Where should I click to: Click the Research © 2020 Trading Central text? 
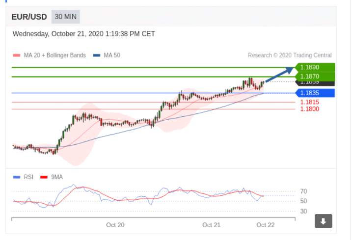click(x=290, y=55)
